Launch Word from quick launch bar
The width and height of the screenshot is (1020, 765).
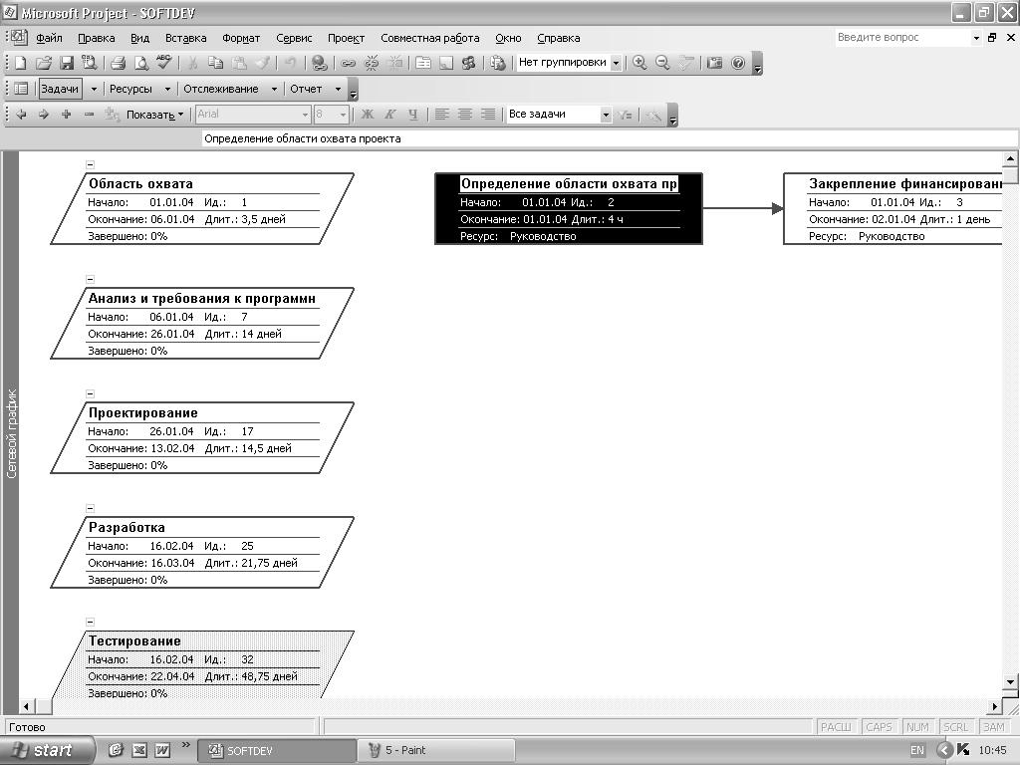[162, 750]
